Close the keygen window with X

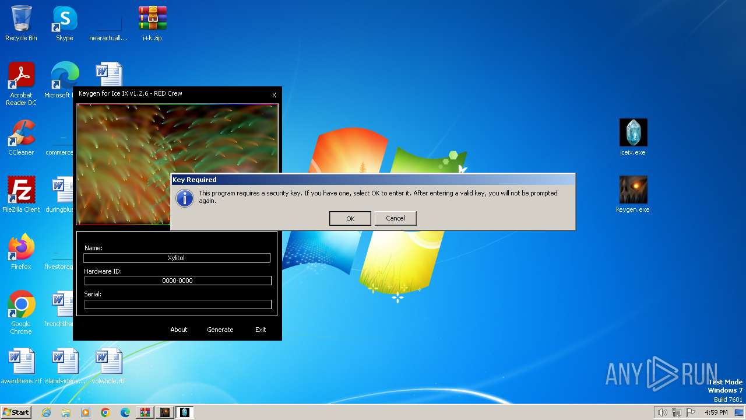pos(274,95)
